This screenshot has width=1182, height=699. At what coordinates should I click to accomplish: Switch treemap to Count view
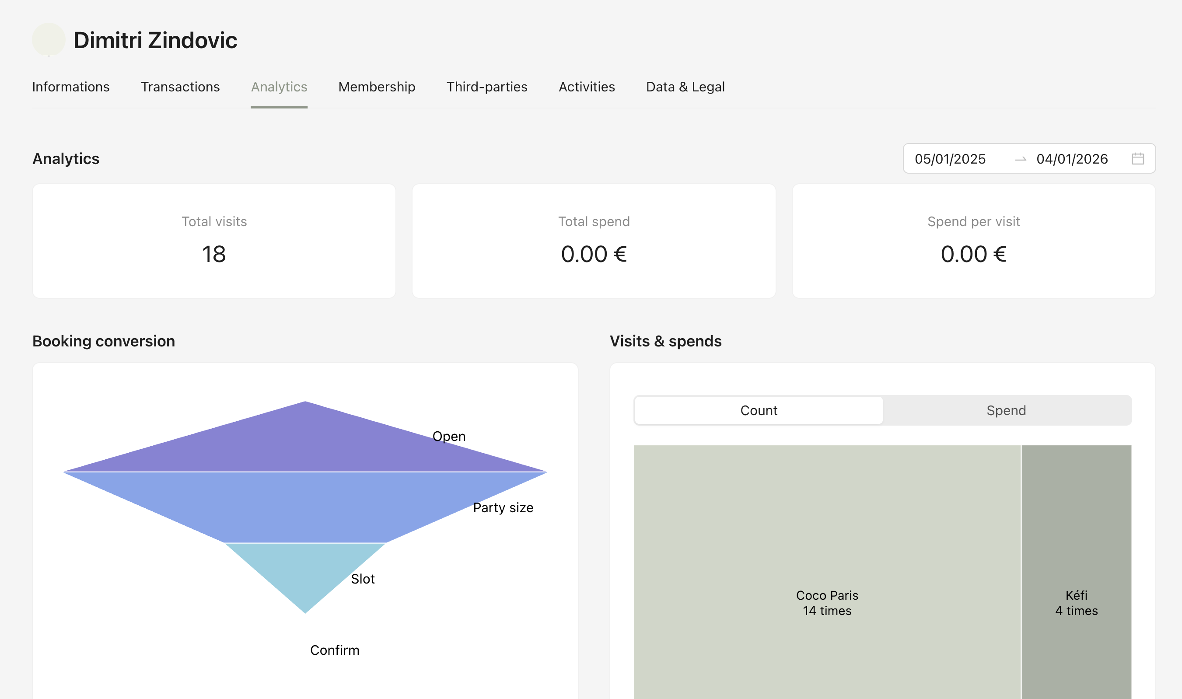[758, 410]
